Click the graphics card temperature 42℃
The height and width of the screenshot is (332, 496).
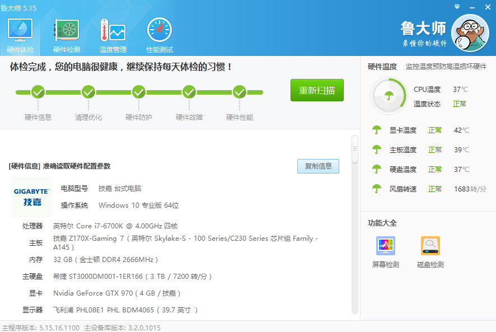click(x=461, y=130)
